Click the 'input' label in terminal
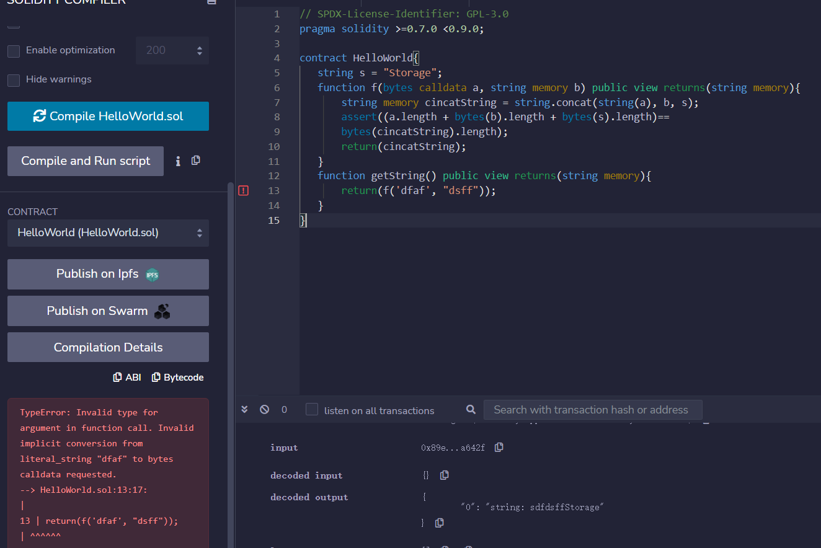 point(284,448)
